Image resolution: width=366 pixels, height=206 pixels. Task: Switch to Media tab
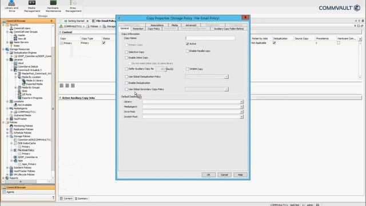coord(174,25)
